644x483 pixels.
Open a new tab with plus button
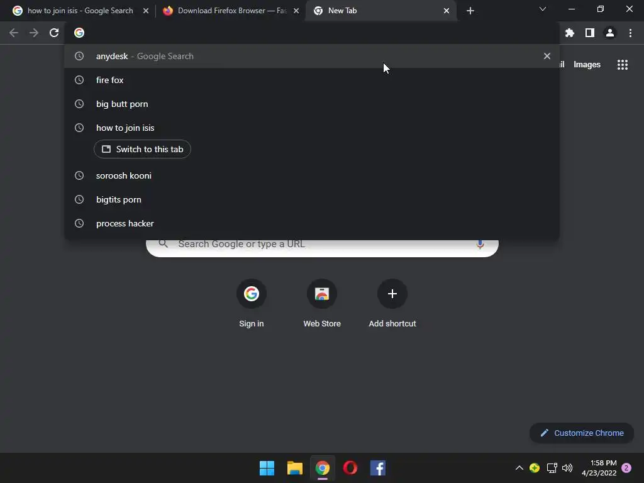[x=470, y=11]
